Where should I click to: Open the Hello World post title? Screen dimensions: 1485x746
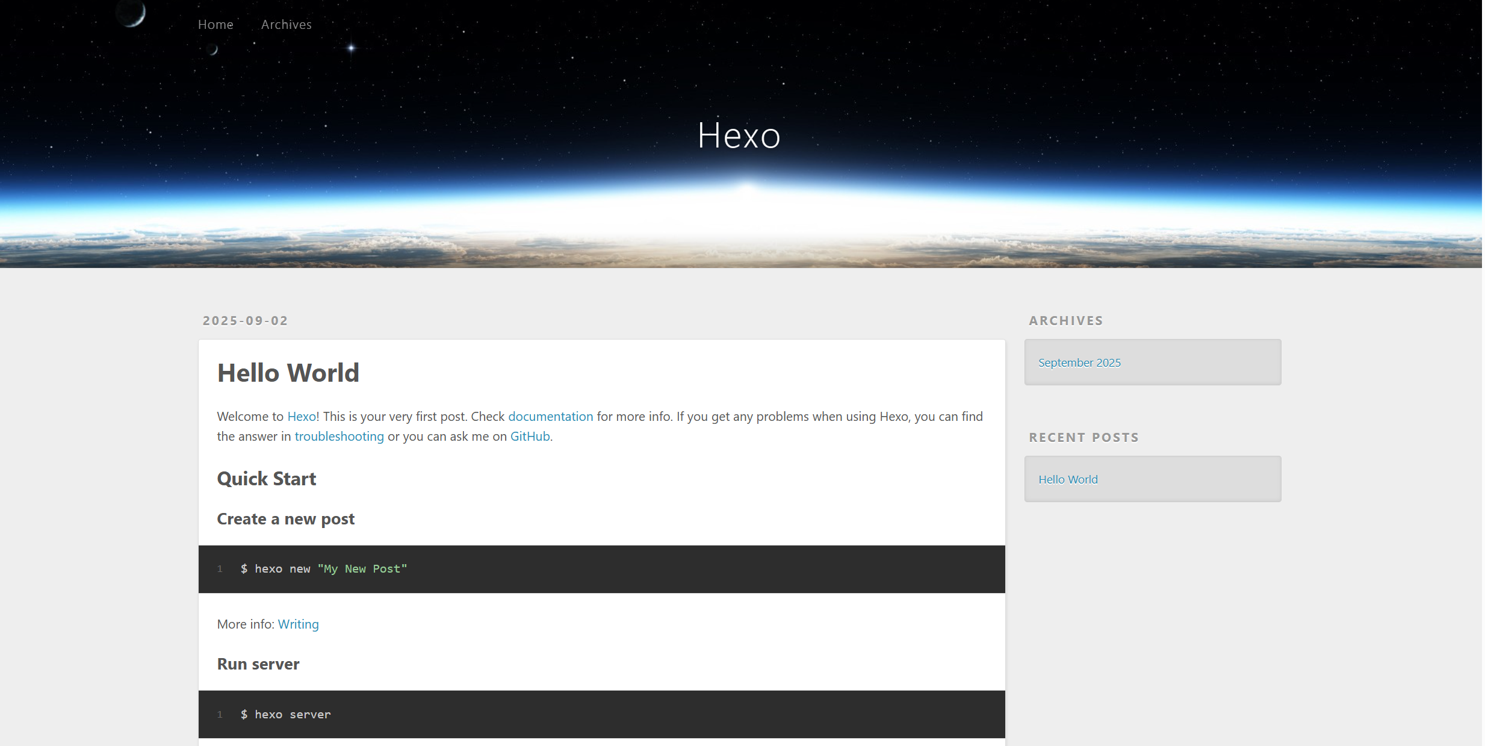[288, 373]
